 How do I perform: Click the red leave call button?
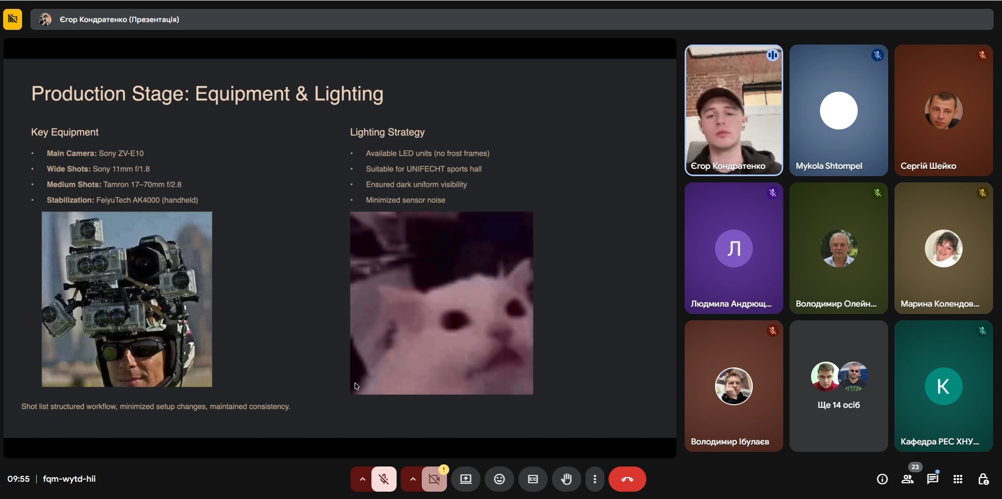(627, 479)
